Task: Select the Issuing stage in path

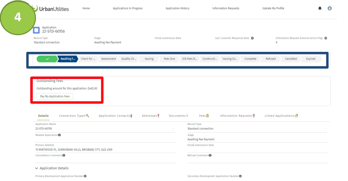Action: 149,59
